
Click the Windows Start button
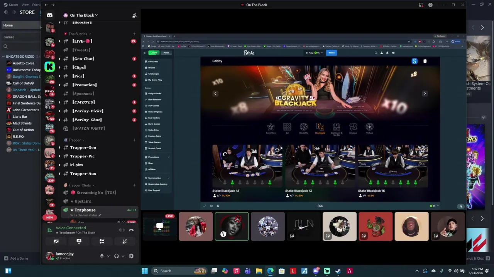point(145,271)
